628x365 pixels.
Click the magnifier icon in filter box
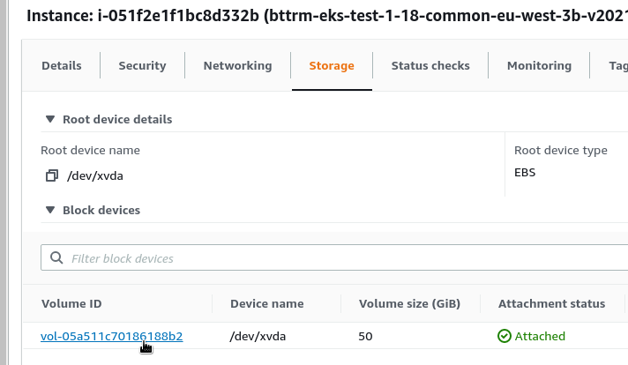[x=56, y=257]
